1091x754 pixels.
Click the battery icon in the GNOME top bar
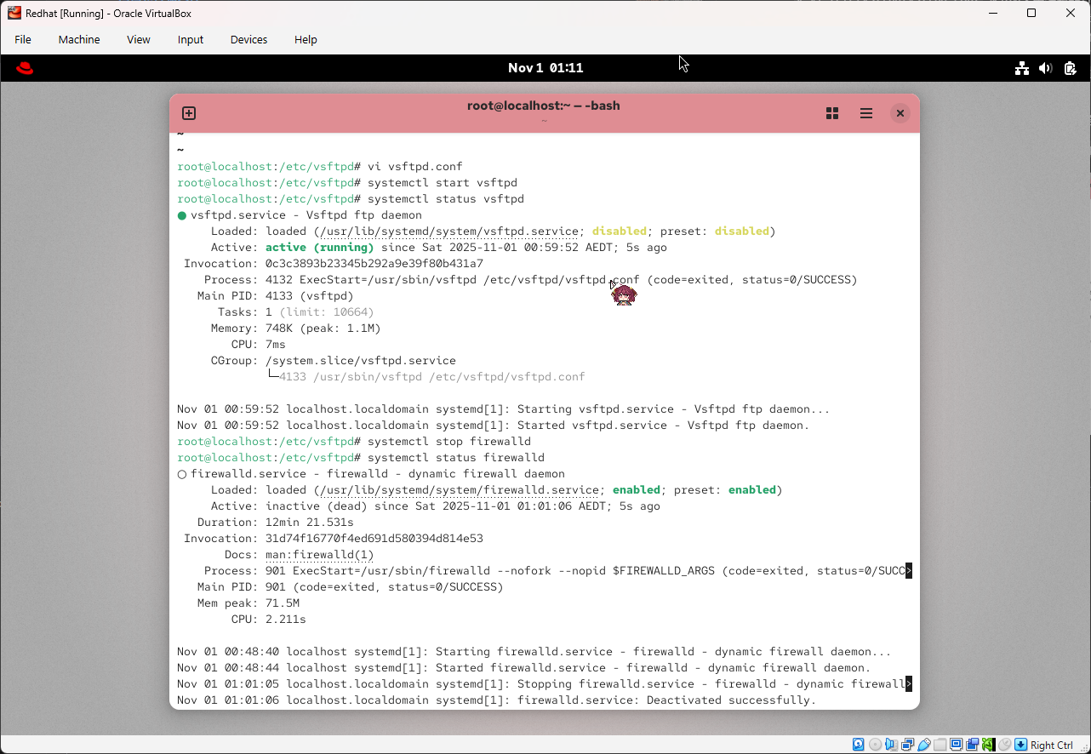tap(1070, 67)
